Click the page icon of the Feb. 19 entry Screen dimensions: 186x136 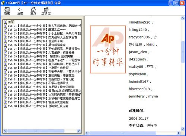click(x=6, y=72)
